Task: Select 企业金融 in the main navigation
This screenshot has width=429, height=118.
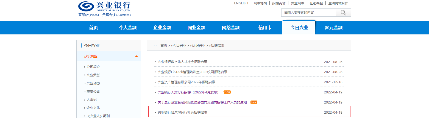Action: point(162,28)
